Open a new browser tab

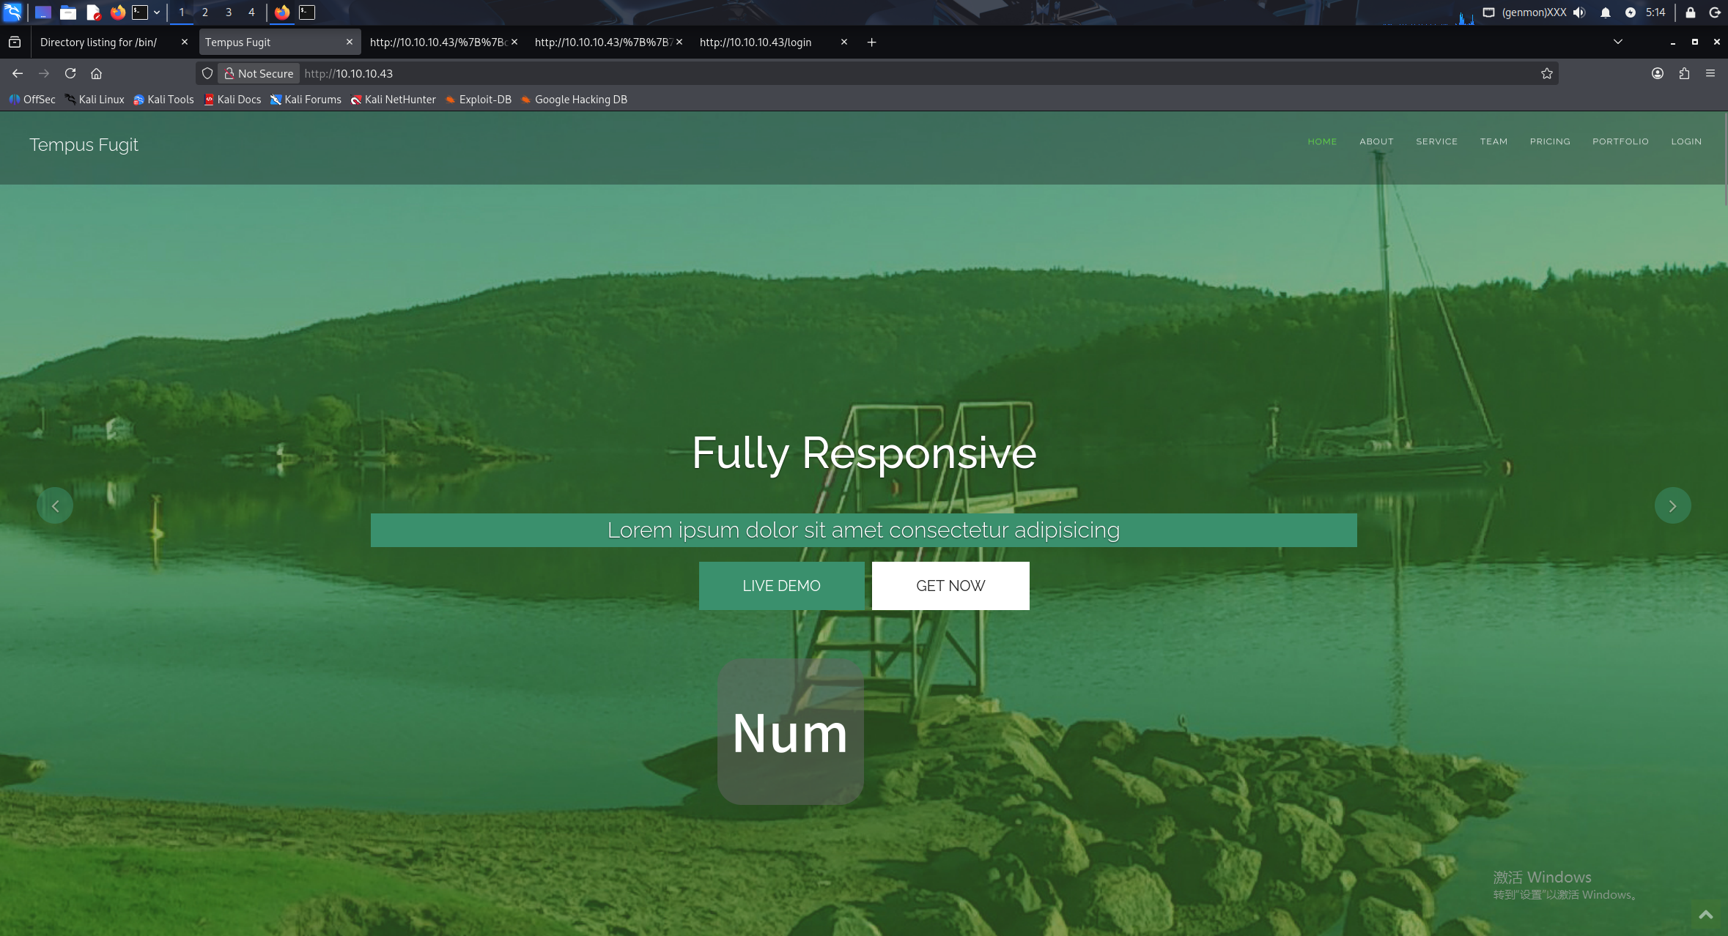click(x=871, y=42)
